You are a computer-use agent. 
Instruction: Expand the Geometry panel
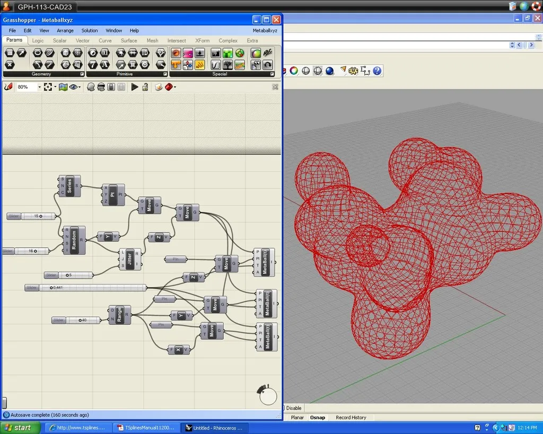(x=82, y=74)
